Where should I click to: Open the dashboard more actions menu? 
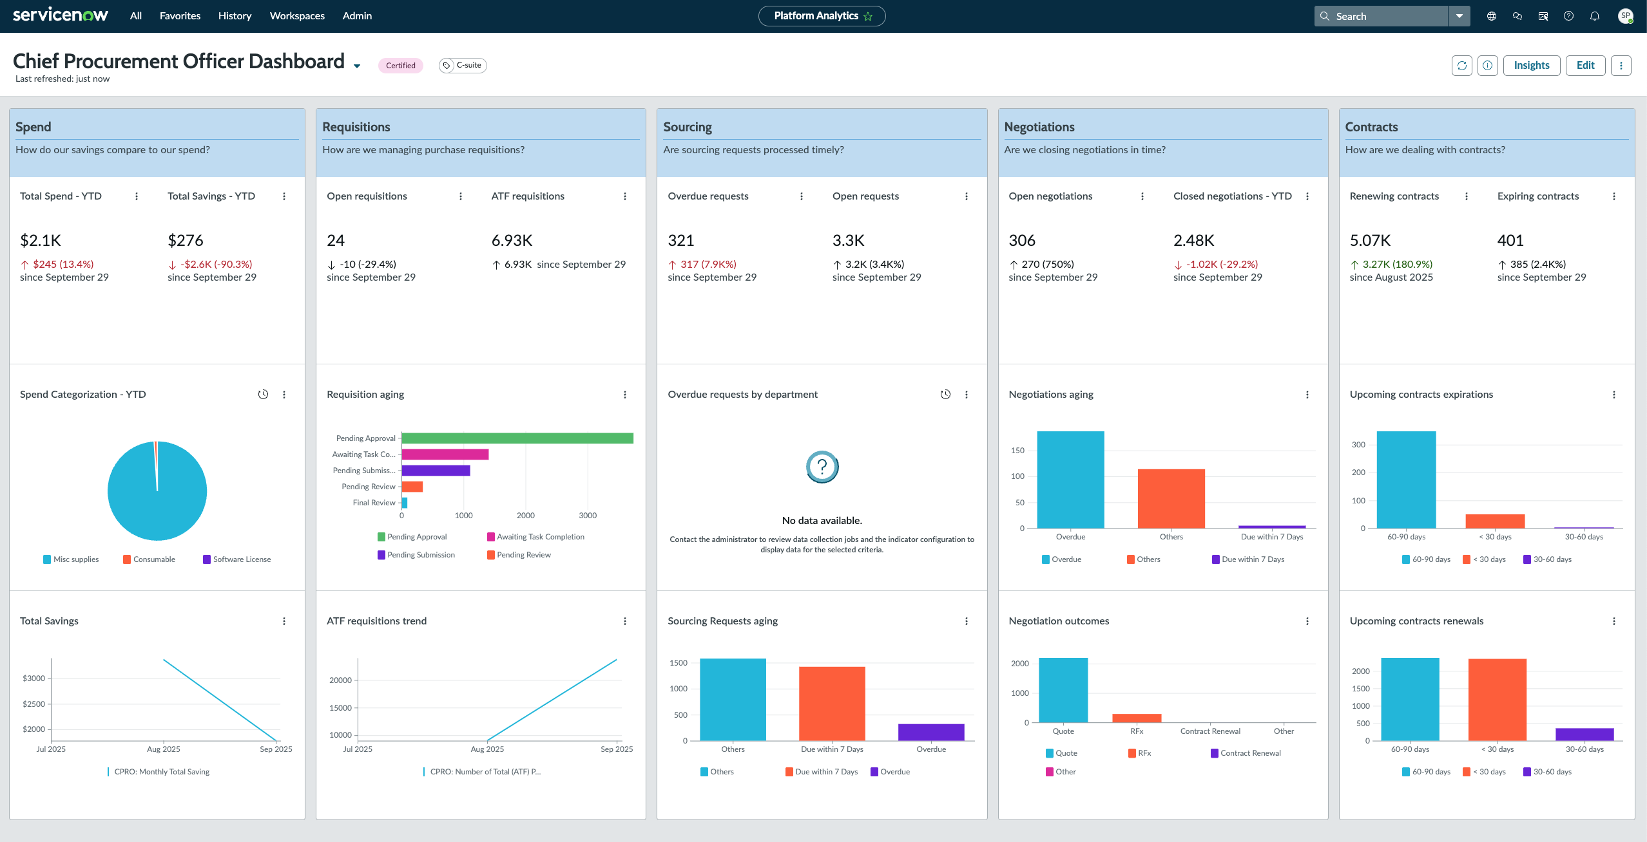(1621, 66)
